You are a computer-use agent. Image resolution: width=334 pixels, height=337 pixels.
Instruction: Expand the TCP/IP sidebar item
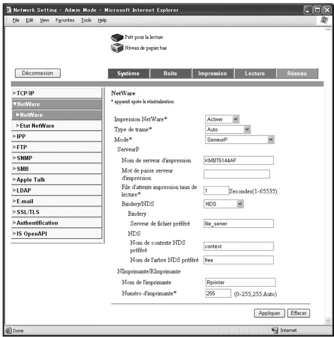point(57,93)
